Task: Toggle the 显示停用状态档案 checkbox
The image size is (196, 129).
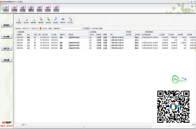Action: (92, 29)
